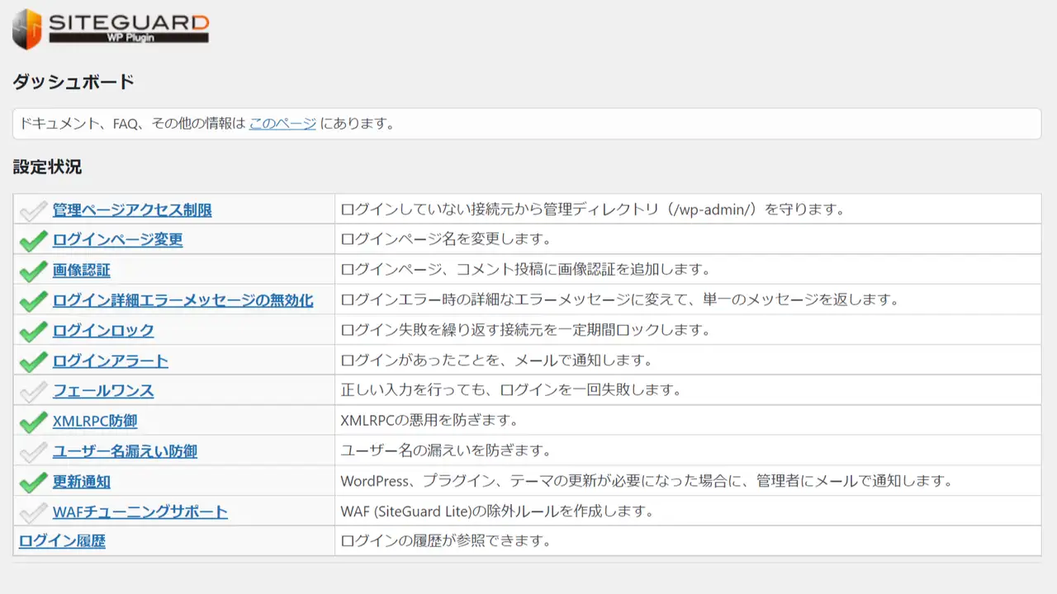Viewport: 1057px width, 594px height.
Task: Click description ユーザー名の漏えいを防ぎます。
Action: (x=445, y=451)
